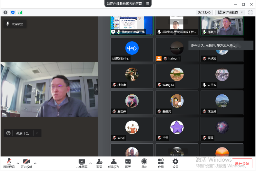This screenshot has height=171, width=256.
Task: Open the 应用 apps icon
Action: (x=161, y=163)
